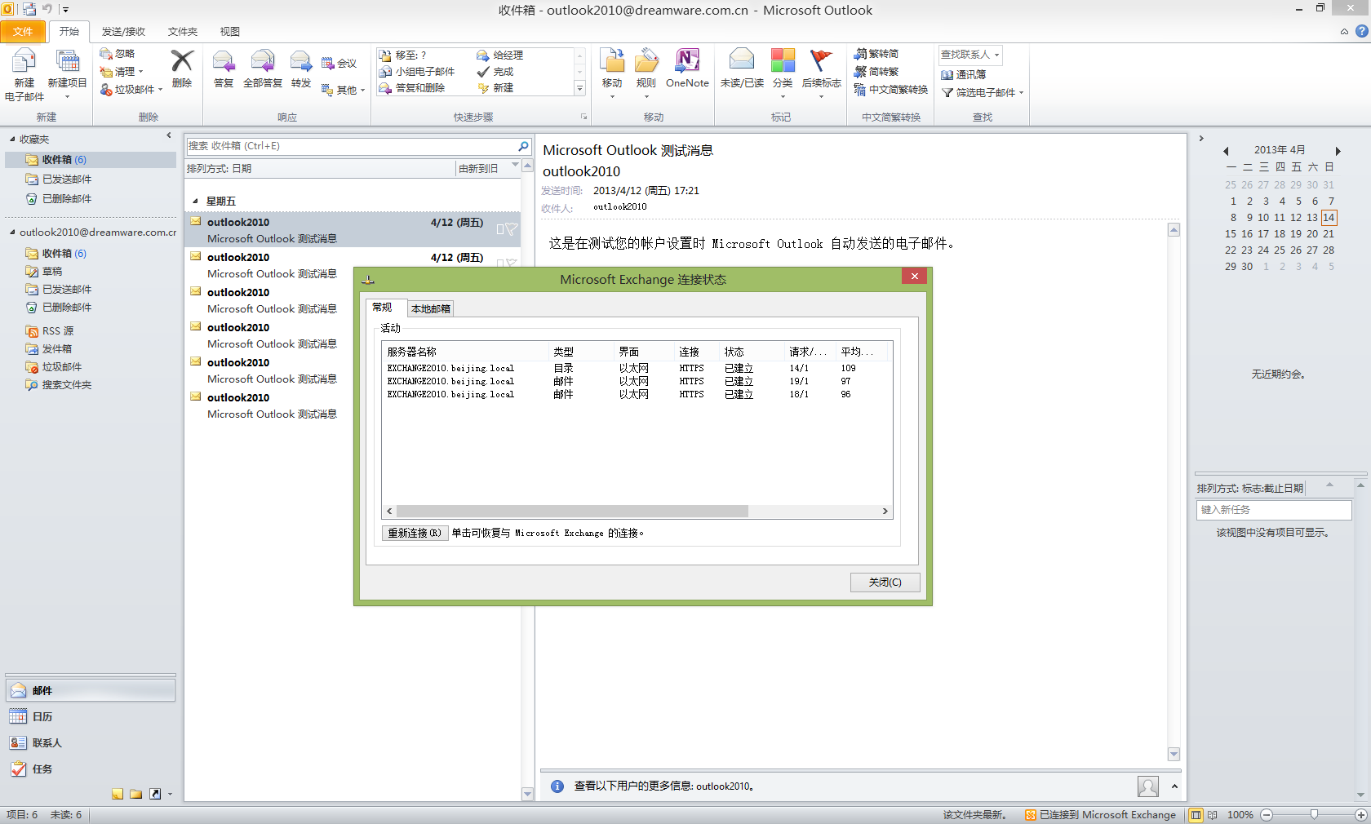This screenshot has height=824, width=1371.
Task: Click the Delete (删除) X icon
Action: coord(182,61)
